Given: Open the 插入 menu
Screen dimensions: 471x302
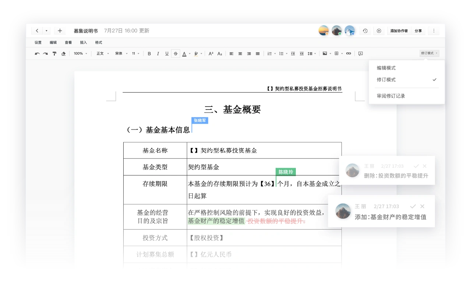Looking at the screenshot, I should (x=84, y=43).
